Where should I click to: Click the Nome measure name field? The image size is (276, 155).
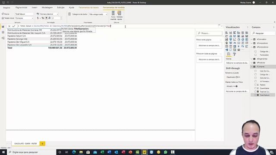coord(24,14)
